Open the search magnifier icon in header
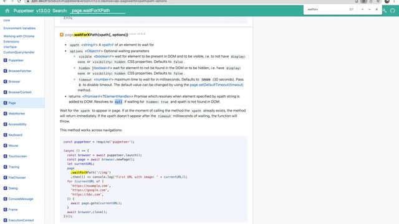Image resolution: width=399 pixels, height=224 pixels. (385, 11)
